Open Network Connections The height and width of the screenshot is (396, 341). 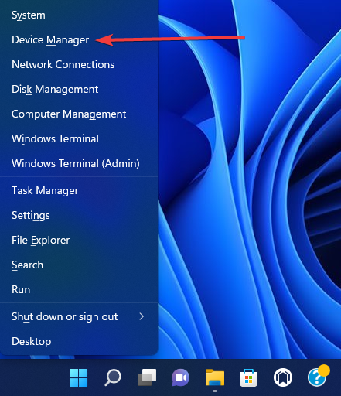79,64
